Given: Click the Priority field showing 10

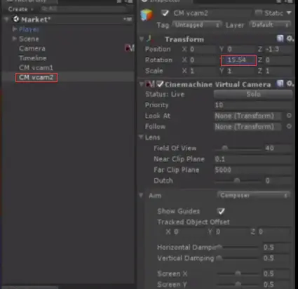Looking at the screenshot, I should click(x=253, y=105).
